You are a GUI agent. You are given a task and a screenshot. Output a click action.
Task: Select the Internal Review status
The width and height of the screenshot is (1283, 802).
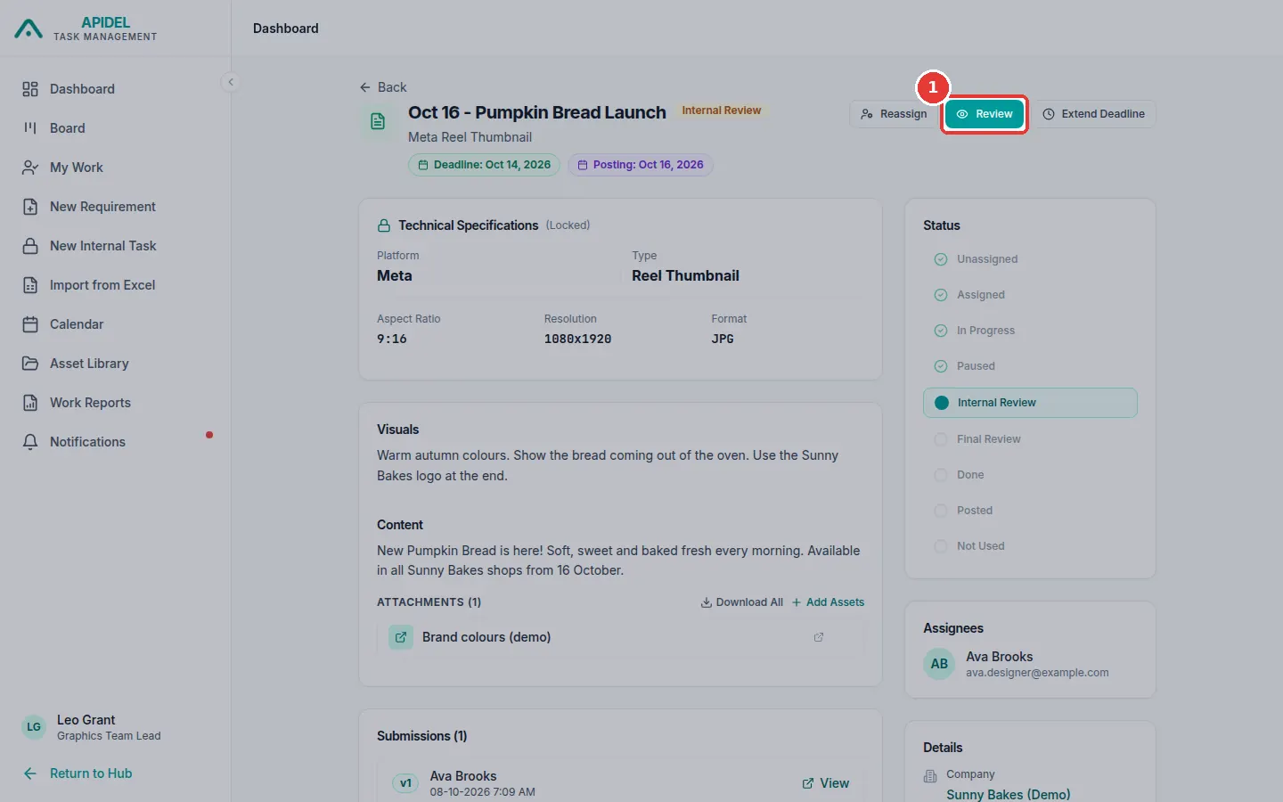point(1030,403)
